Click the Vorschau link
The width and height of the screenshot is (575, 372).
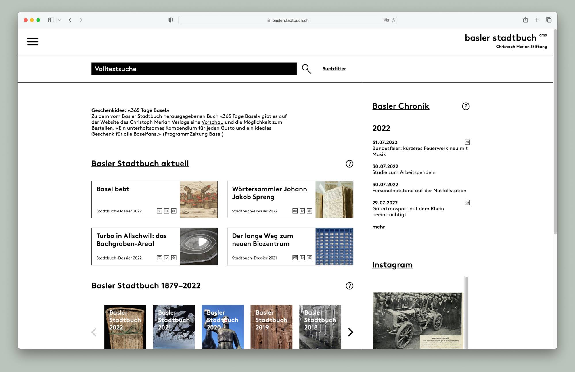(212, 122)
